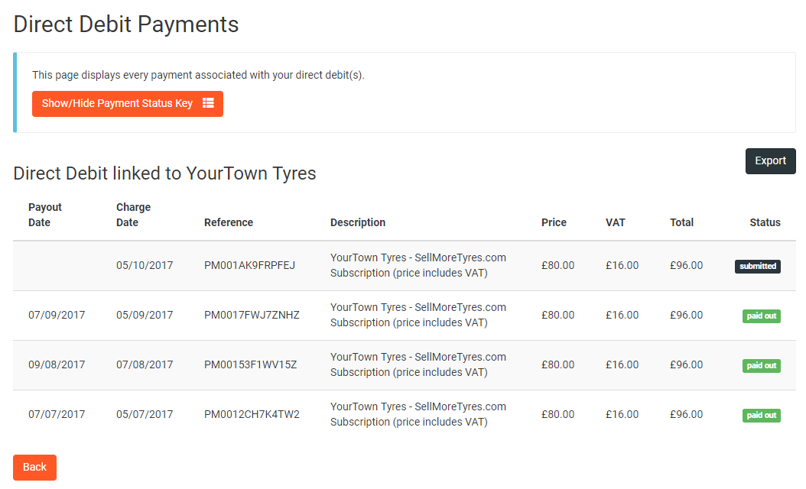The image size is (806, 489).
Task: Click the Total column header
Action: (681, 223)
